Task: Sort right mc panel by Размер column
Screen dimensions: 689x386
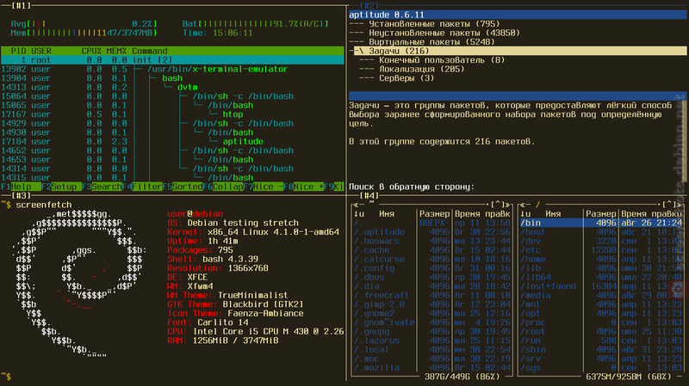Action: coord(600,214)
